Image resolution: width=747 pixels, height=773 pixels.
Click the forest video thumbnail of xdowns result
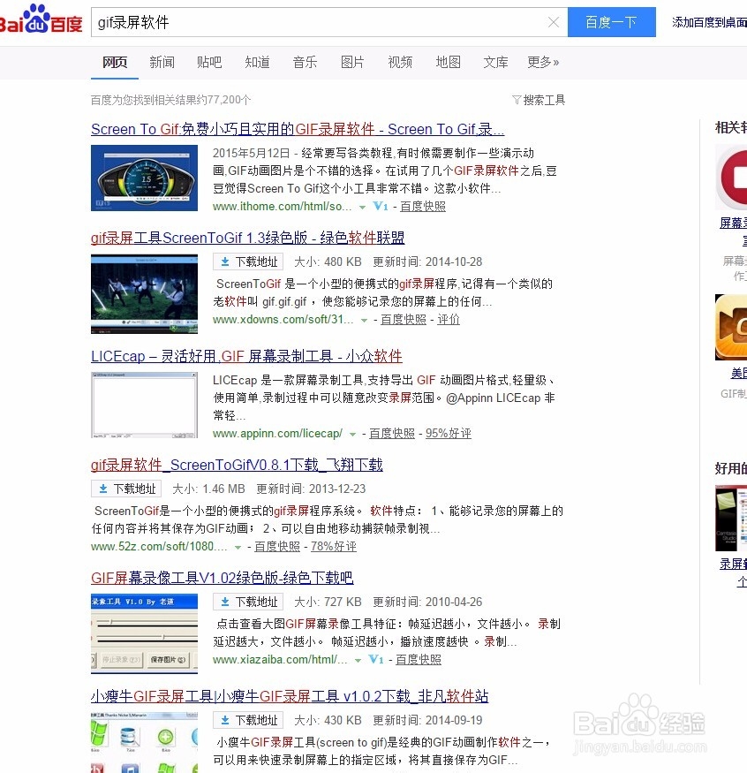(x=145, y=294)
